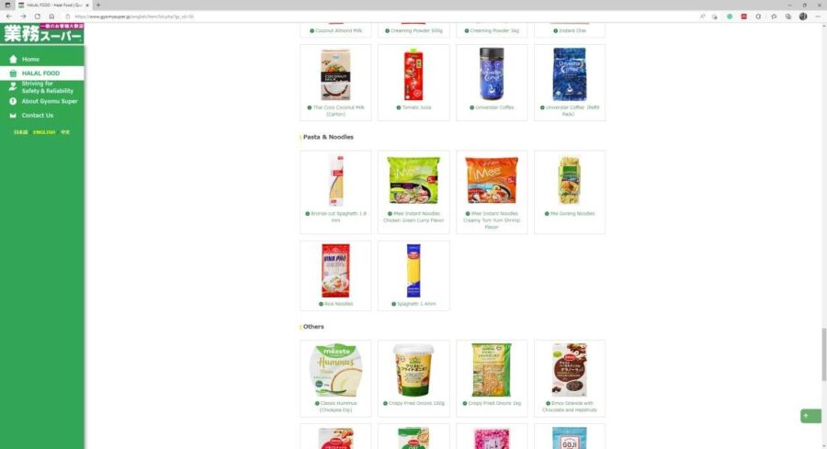Open the Classic Hummus product tile

[335, 378]
